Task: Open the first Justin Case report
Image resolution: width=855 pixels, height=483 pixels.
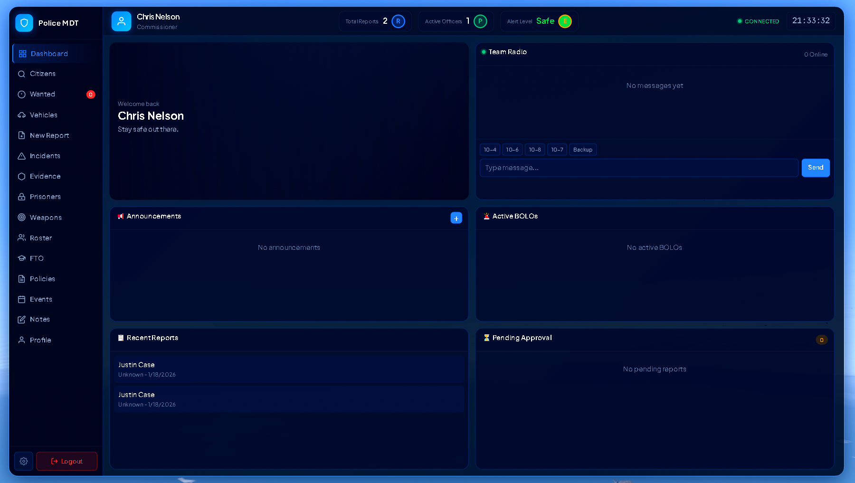Action: pos(289,369)
